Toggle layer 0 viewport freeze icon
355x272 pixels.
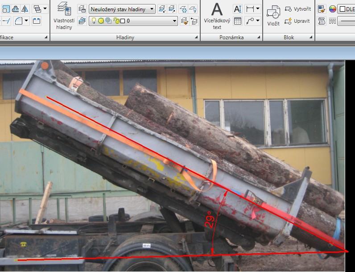pyautogui.click(x=108, y=21)
